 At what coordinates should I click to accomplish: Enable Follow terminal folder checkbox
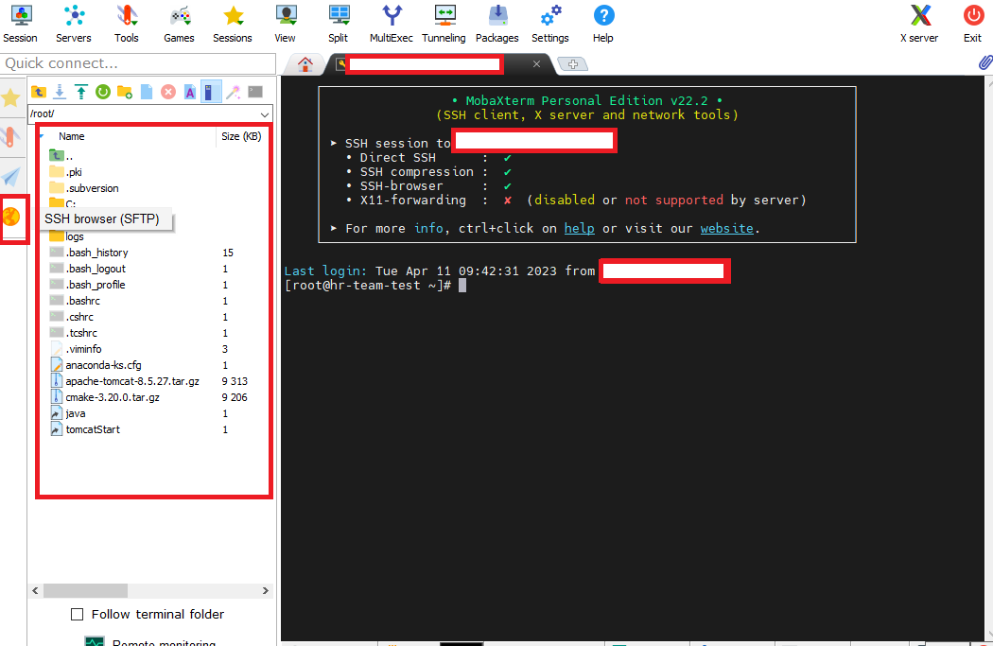coord(78,615)
